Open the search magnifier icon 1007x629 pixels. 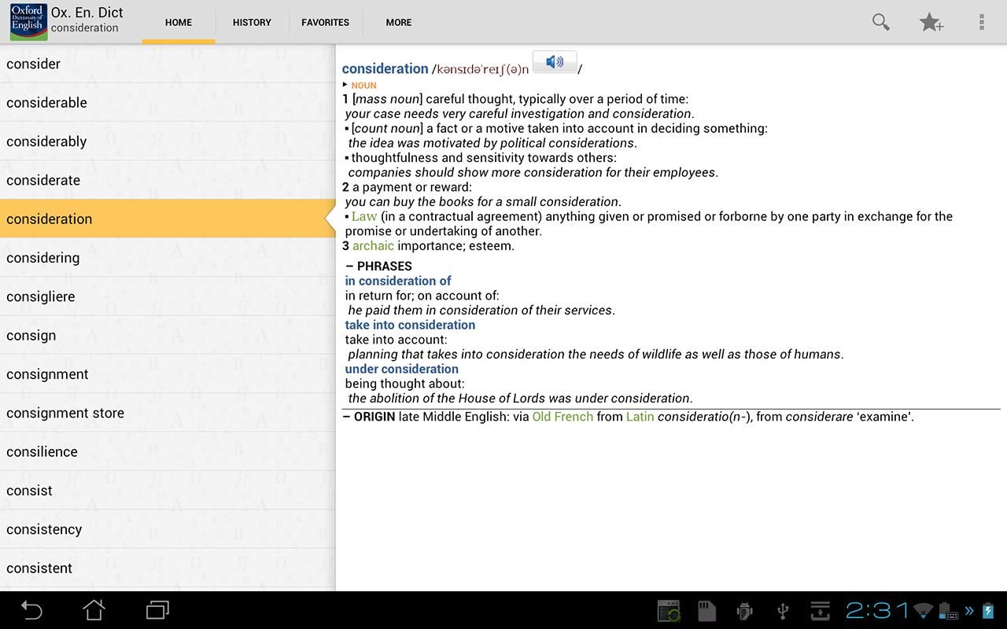tap(880, 22)
